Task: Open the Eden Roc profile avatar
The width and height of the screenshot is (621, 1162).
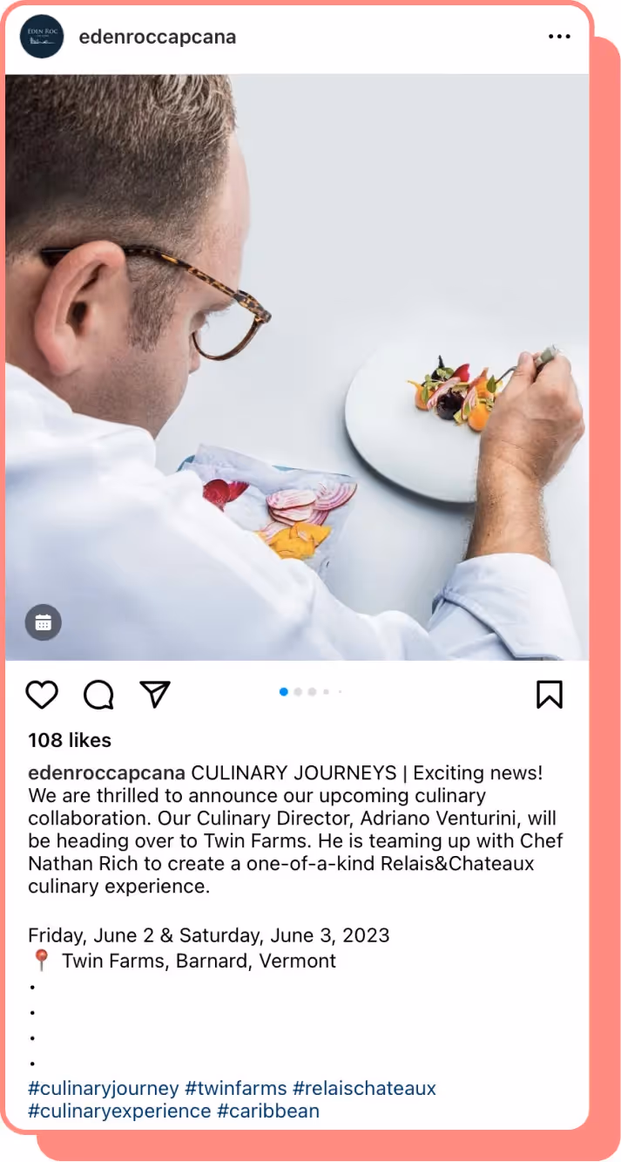Action: click(x=42, y=37)
